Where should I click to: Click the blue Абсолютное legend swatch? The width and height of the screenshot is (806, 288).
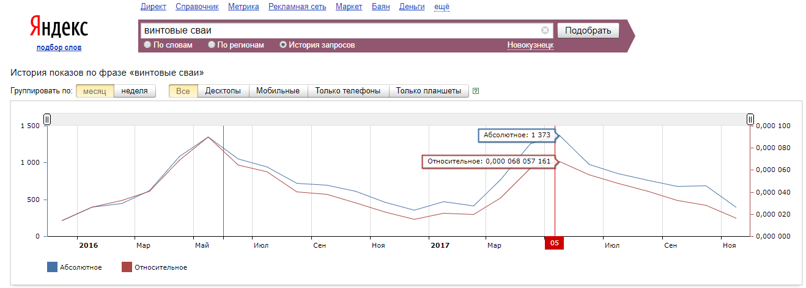click(x=52, y=267)
